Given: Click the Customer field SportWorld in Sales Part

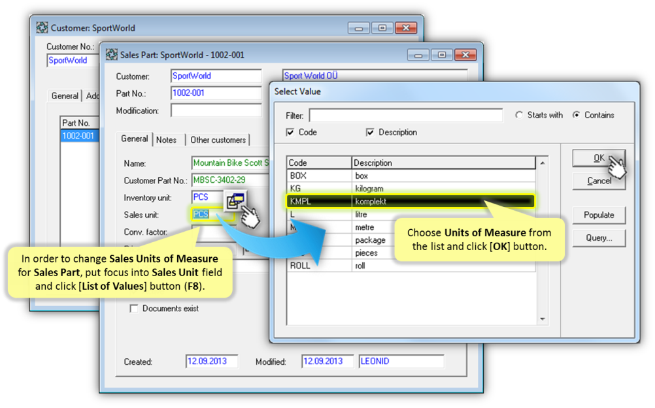Looking at the screenshot, I should [216, 76].
